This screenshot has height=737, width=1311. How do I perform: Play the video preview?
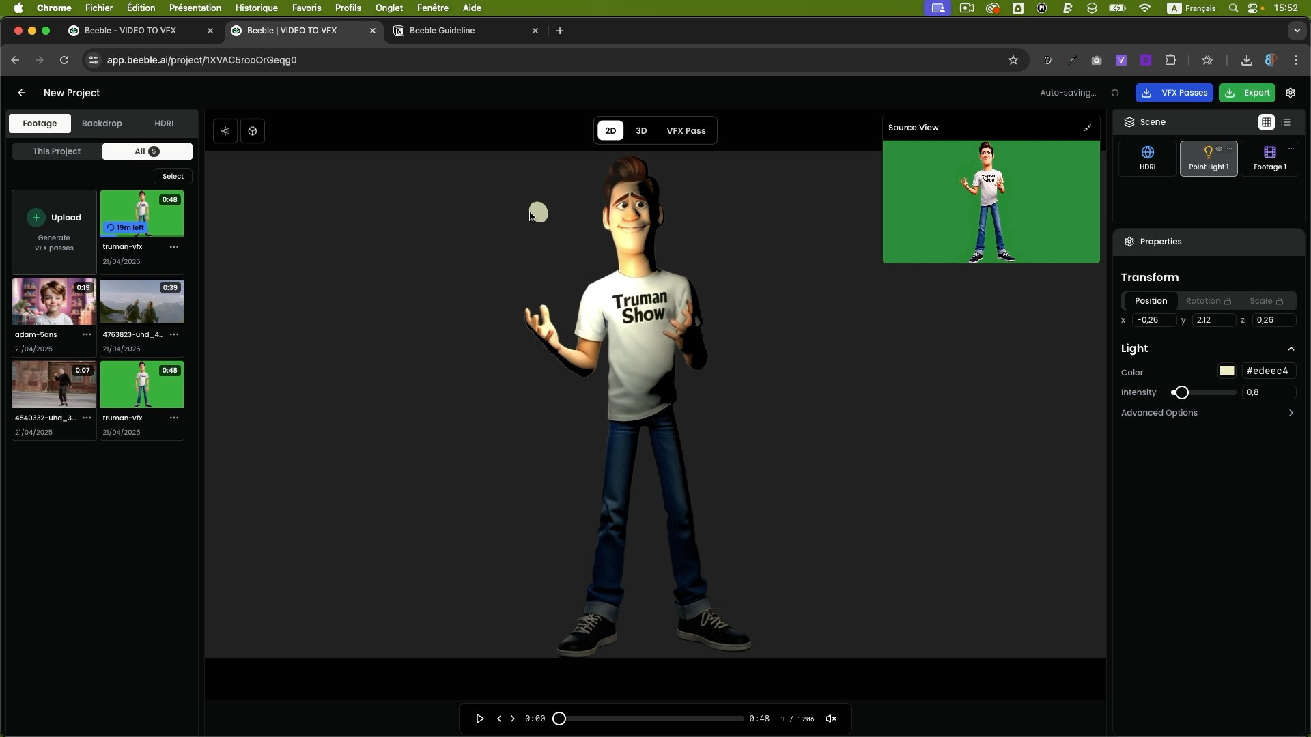(480, 719)
